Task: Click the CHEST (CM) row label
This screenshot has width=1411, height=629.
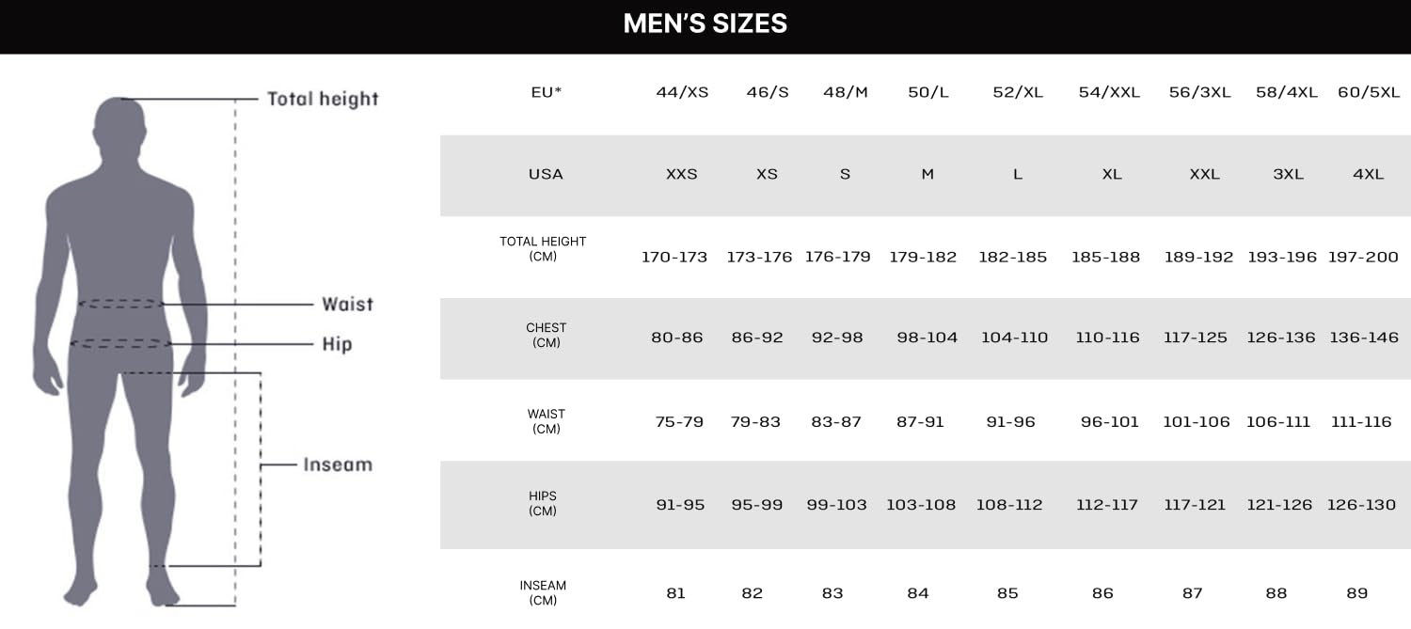Action: point(546,336)
